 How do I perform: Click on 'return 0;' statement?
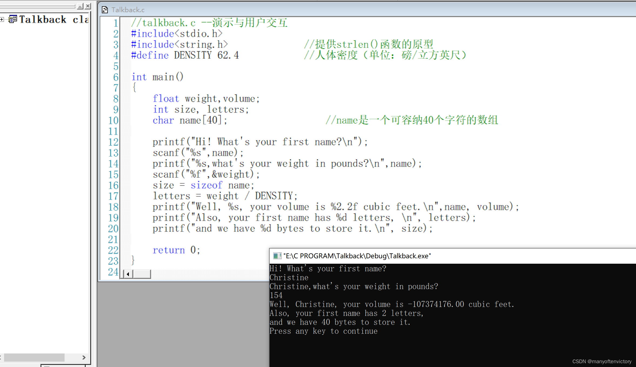click(x=176, y=250)
